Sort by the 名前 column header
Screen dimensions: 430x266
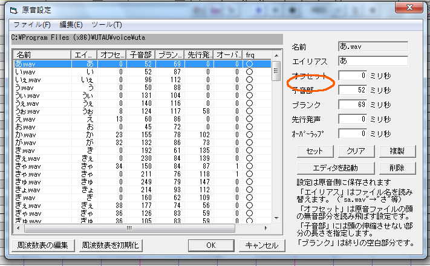pos(42,55)
